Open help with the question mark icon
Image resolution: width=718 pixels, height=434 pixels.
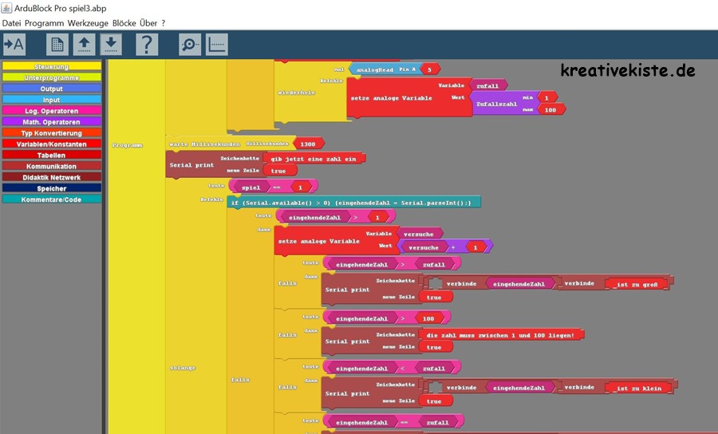click(x=147, y=44)
